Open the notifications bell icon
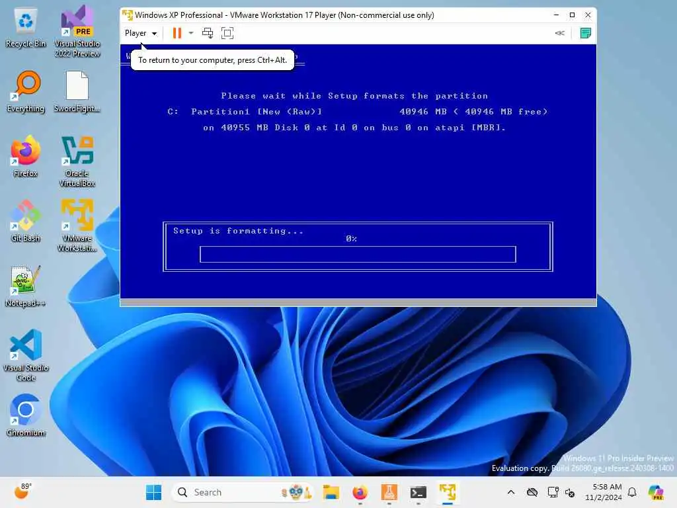The width and height of the screenshot is (677, 508). [632, 492]
